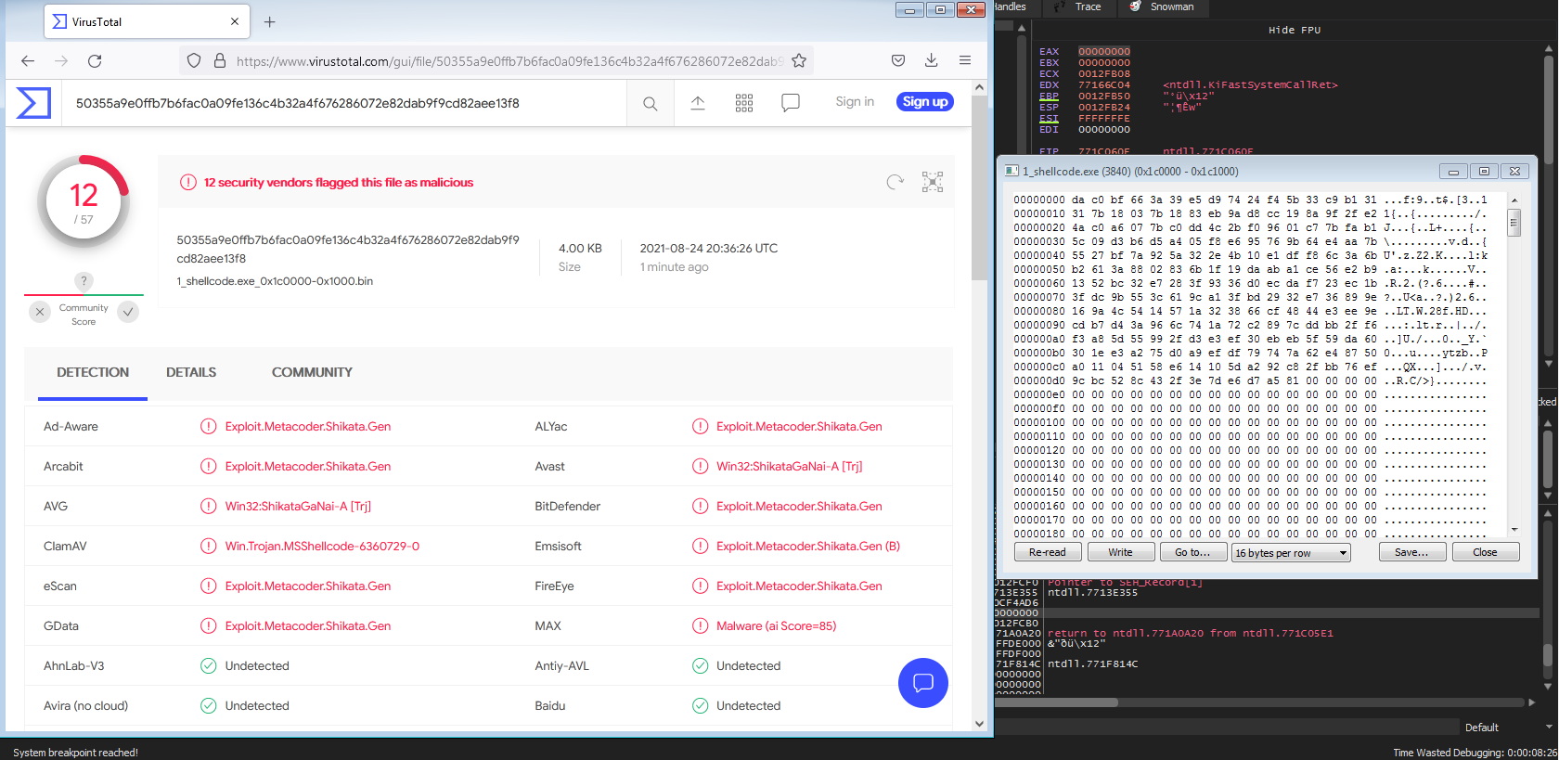The height and width of the screenshot is (760, 1559).
Task: Close the VirusTotal browser tab
Action: (x=235, y=21)
